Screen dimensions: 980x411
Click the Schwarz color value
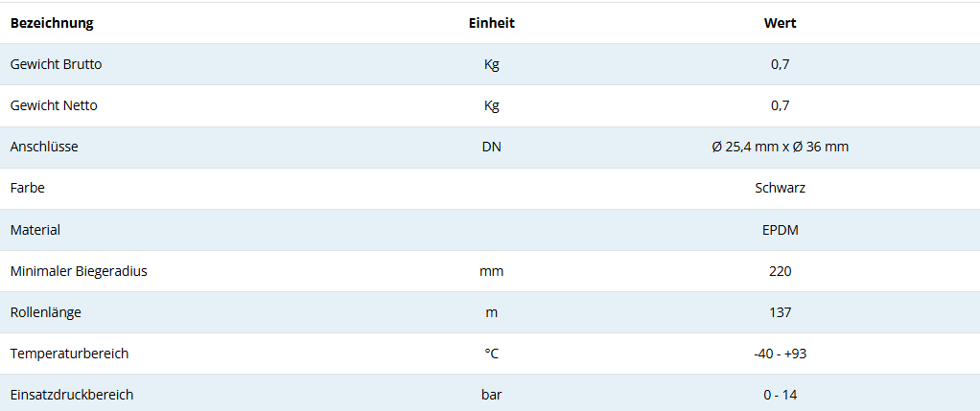click(x=780, y=188)
